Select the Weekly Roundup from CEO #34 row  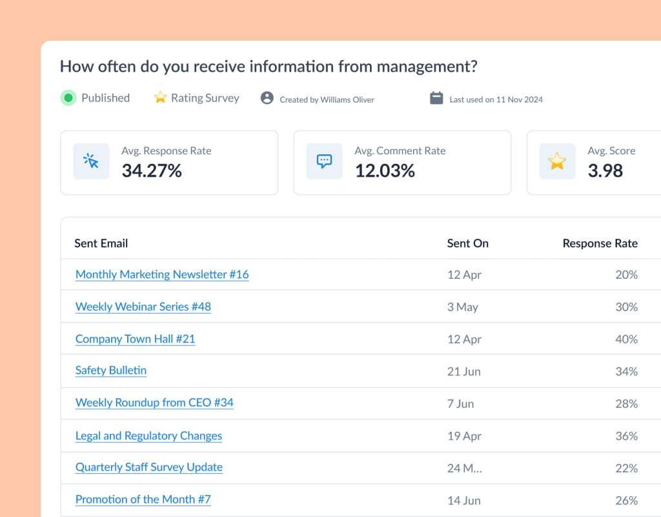(x=154, y=403)
